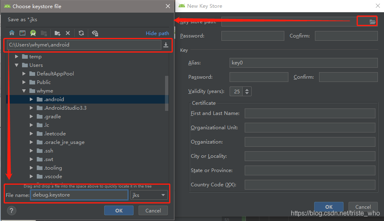Expand the .gradle folder arrow
Viewport: 384px width, 221px height.
31,116
